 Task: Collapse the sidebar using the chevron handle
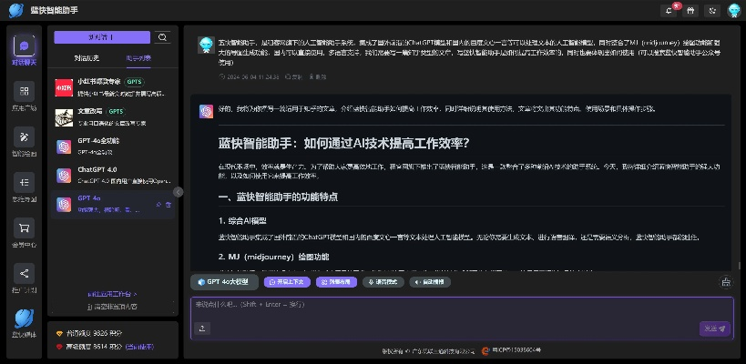pyautogui.click(x=179, y=192)
